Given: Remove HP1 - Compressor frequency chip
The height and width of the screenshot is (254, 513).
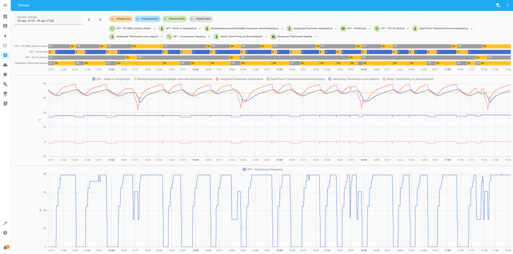Looking at the screenshot, I should 210,37.
